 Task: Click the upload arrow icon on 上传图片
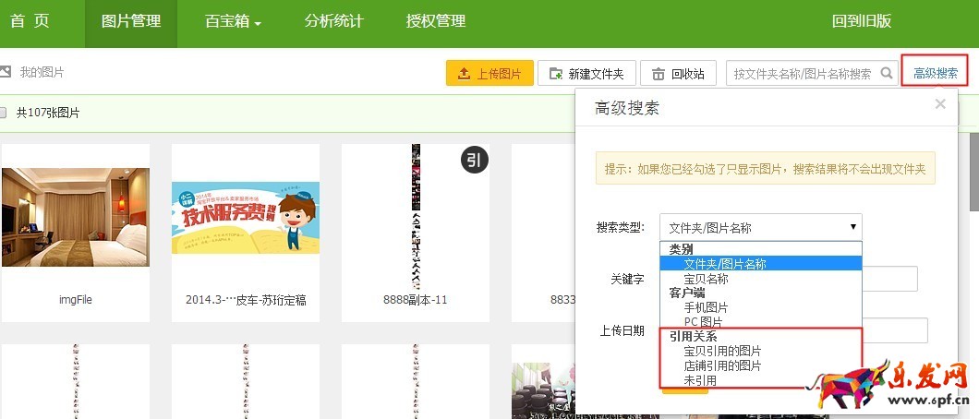(x=464, y=74)
